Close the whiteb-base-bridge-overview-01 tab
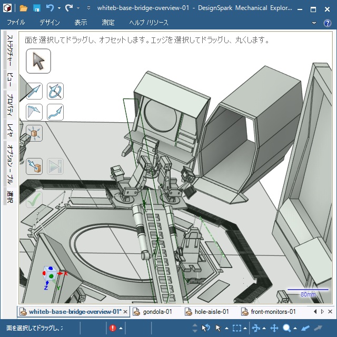This screenshot has width=337, height=337. point(125,312)
